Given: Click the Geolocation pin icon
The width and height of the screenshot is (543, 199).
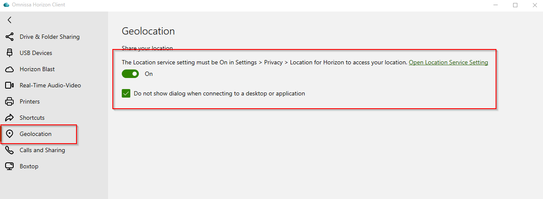Looking at the screenshot, I should [x=9, y=134].
